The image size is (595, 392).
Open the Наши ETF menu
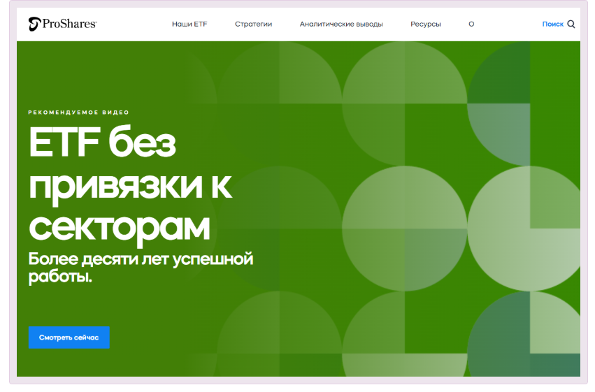click(x=189, y=24)
